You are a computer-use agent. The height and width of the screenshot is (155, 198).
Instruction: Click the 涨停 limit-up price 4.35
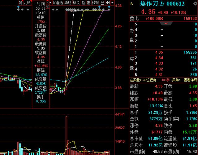159,125
